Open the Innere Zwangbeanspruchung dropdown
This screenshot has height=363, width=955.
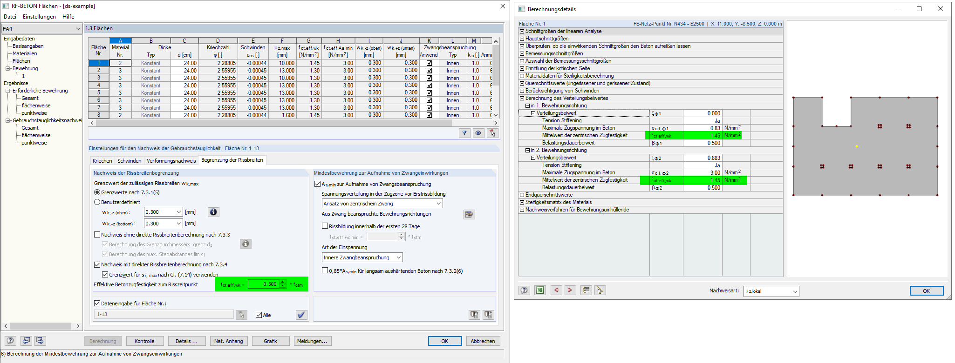[x=399, y=257]
